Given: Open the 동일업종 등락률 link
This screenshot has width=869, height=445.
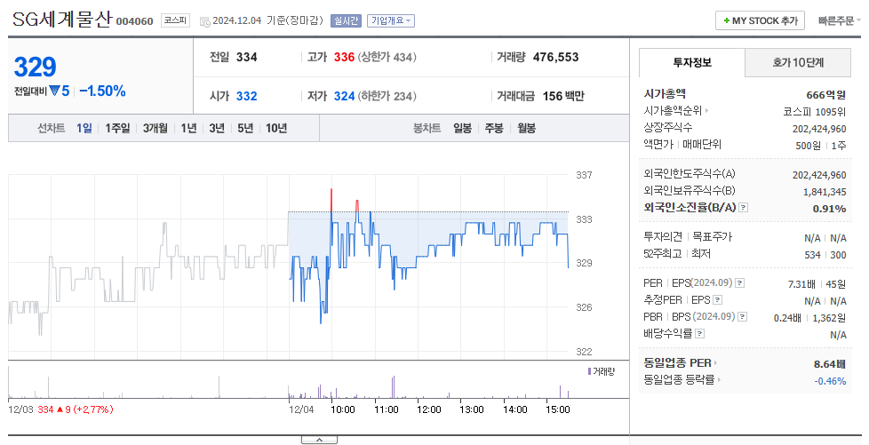Looking at the screenshot, I should point(679,379).
